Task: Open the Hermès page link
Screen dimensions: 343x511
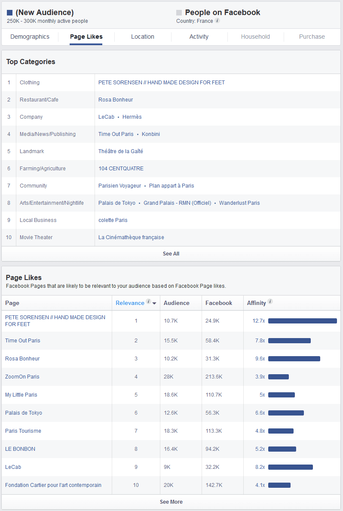Action: click(x=132, y=117)
